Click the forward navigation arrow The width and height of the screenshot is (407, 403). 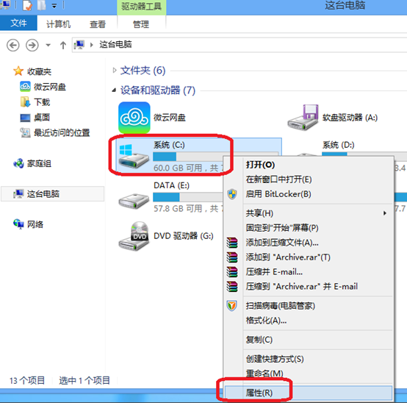tap(32, 45)
